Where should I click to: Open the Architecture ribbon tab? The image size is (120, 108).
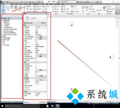coord(8,4)
